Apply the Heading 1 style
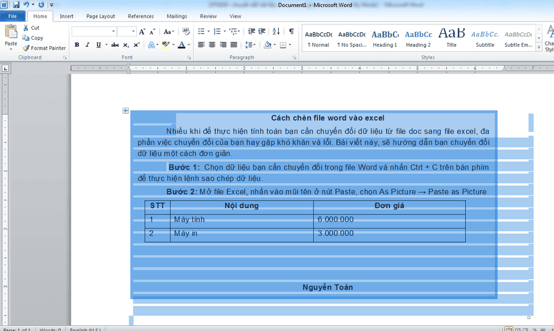Image resolution: width=554 pixels, height=331 pixels. tap(384, 38)
